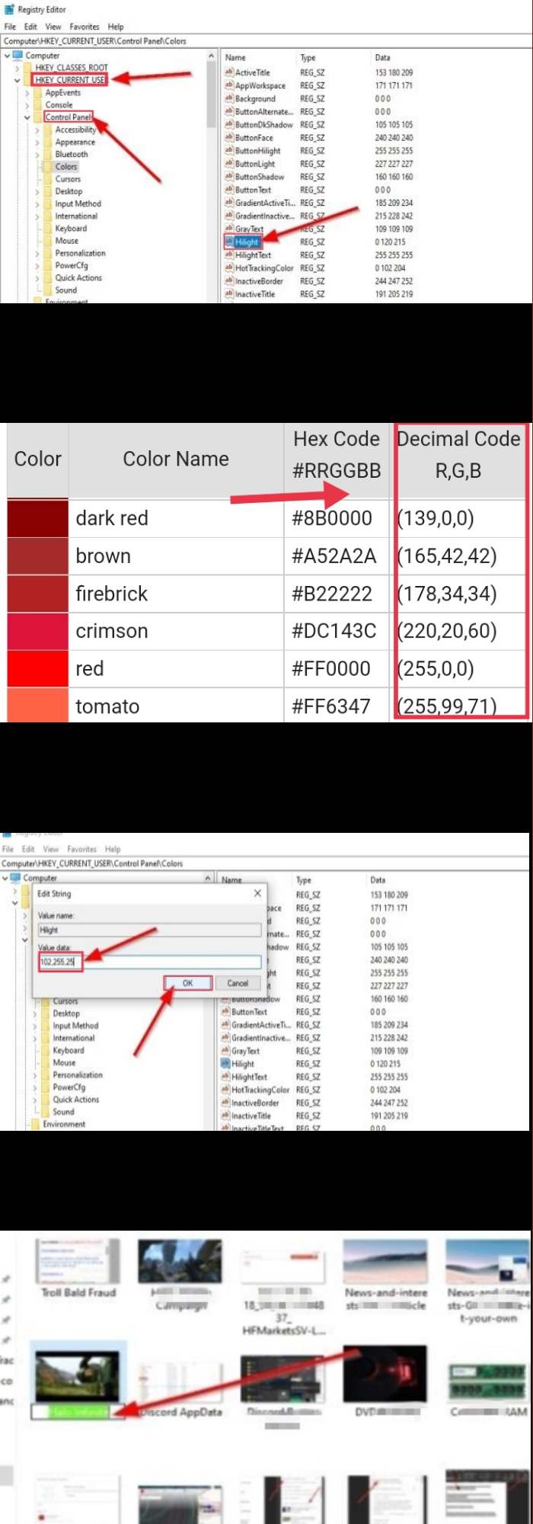The image size is (533, 1524).
Task: Open View menu above the Edit String dialog
Action: 51,849
